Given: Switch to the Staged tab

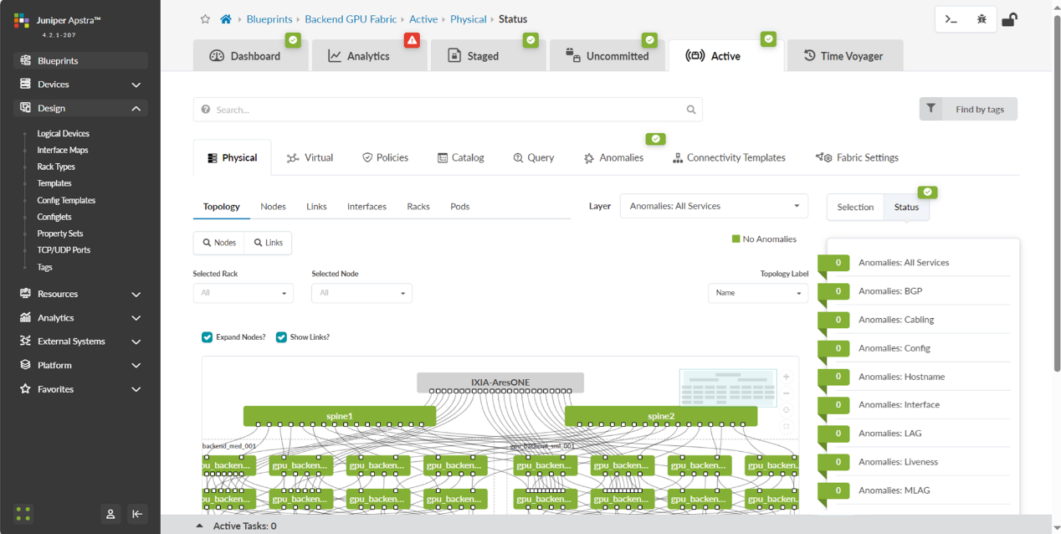Looking at the screenshot, I should point(488,56).
